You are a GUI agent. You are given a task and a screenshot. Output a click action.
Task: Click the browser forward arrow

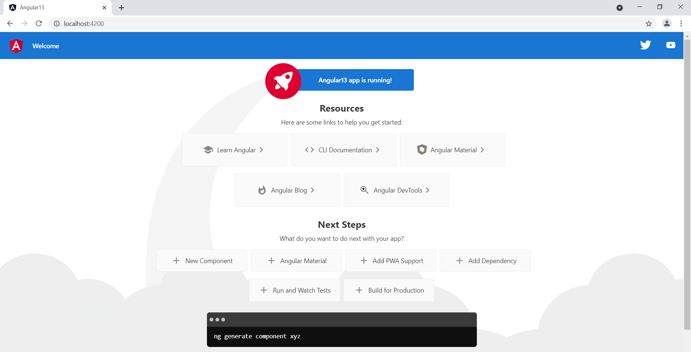point(24,23)
